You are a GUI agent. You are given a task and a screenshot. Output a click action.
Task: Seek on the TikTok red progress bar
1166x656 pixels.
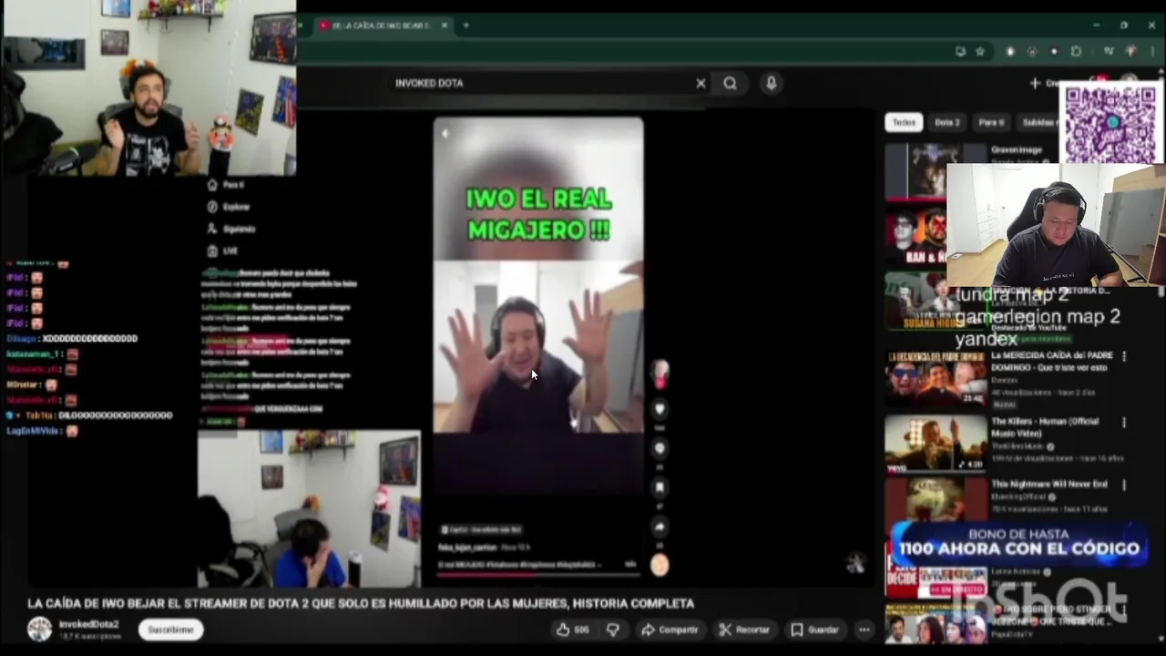(x=537, y=574)
